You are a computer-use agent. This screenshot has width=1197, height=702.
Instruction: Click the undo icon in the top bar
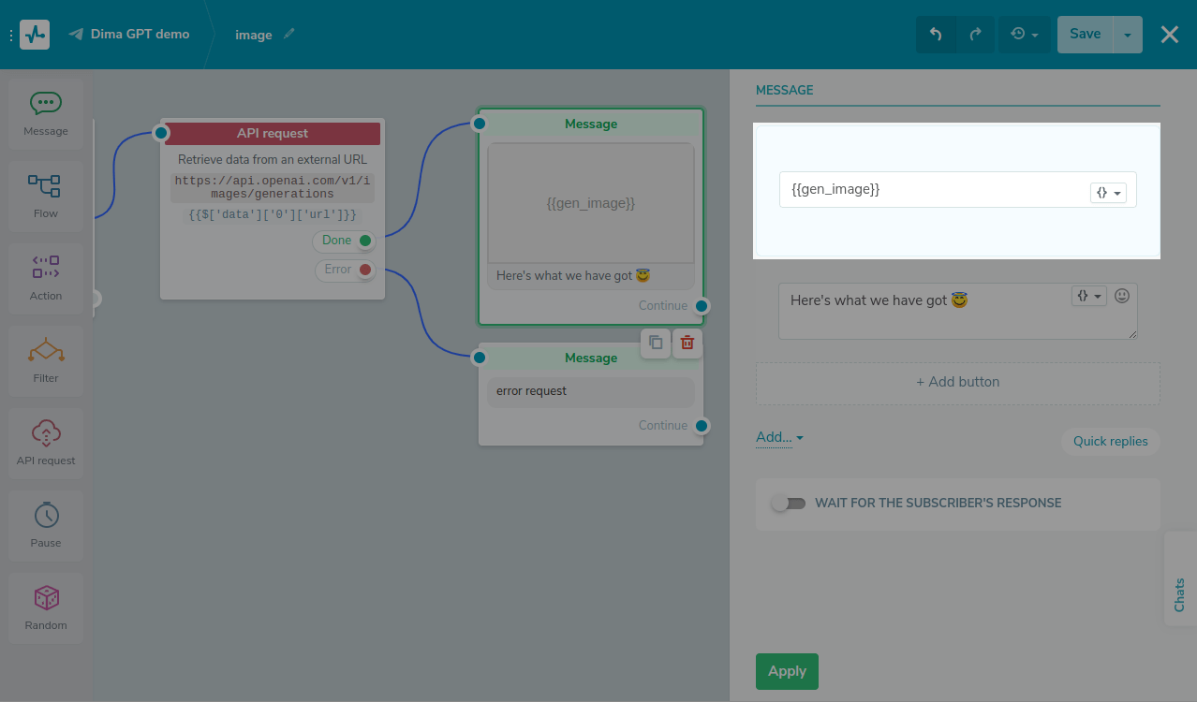(934, 34)
